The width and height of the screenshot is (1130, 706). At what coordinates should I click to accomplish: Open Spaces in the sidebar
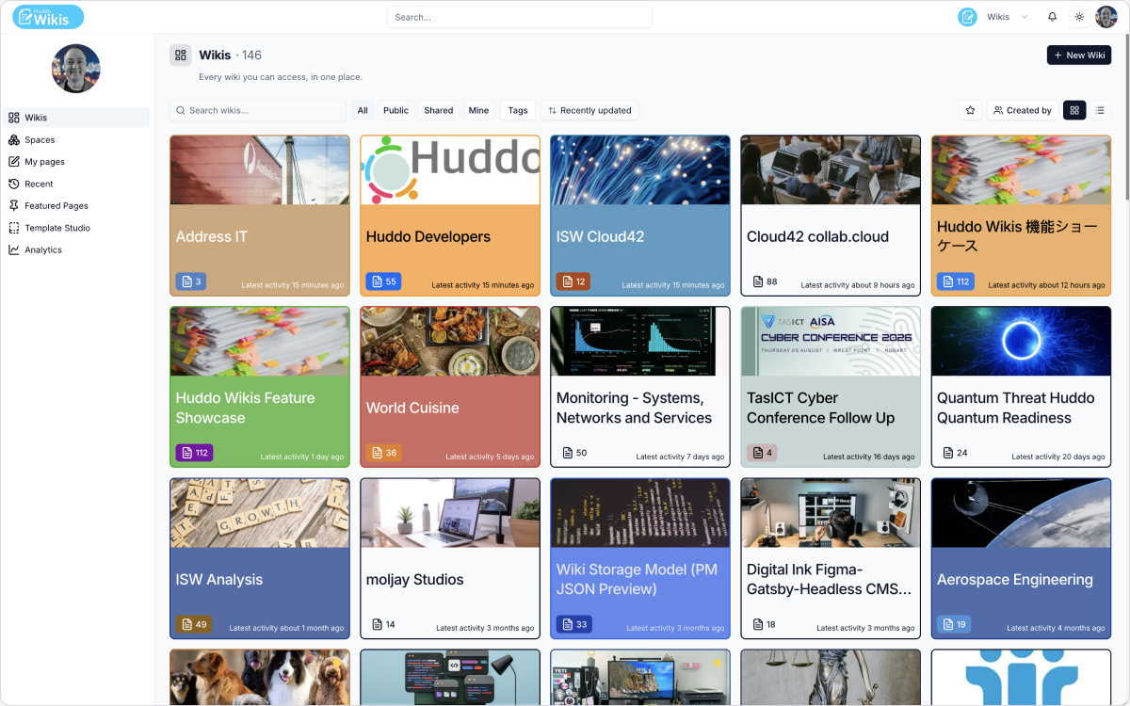click(76, 139)
